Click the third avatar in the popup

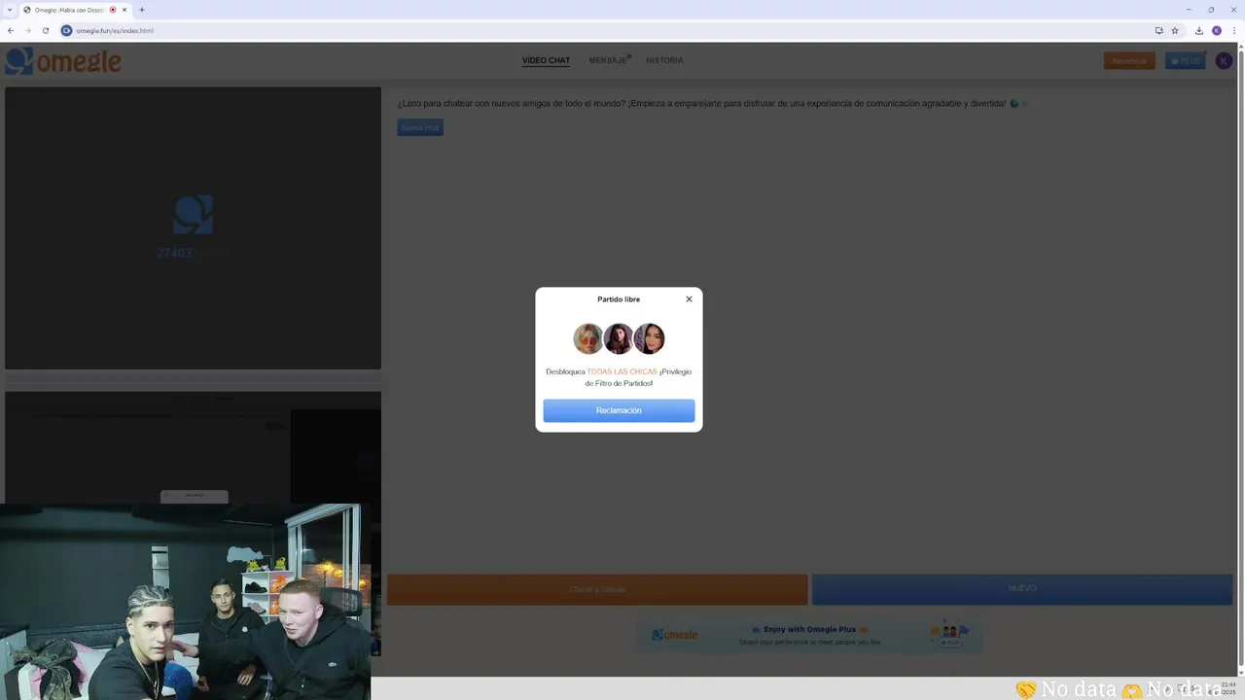(649, 338)
